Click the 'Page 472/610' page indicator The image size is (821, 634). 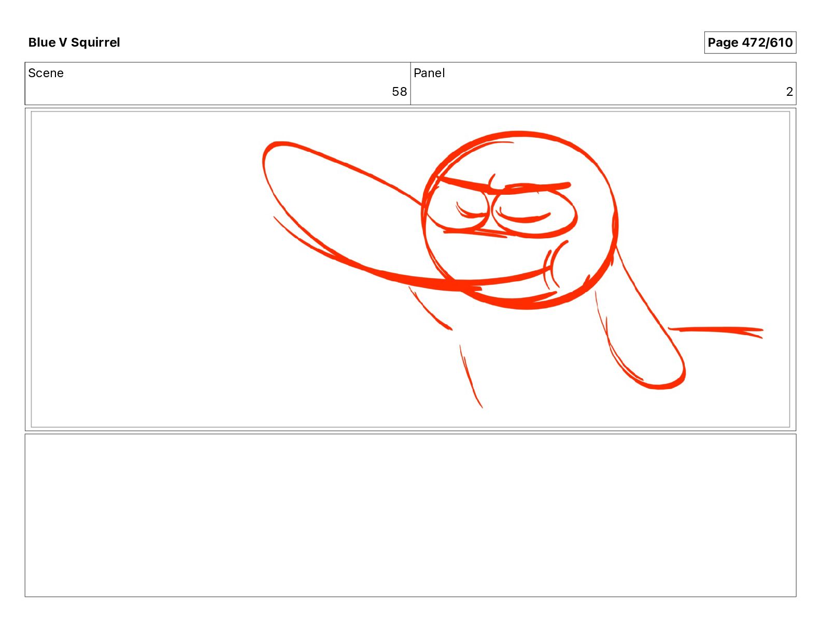[750, 42]
